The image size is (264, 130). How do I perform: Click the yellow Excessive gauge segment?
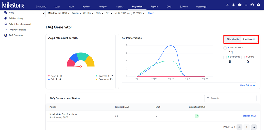tap(90, 61)
